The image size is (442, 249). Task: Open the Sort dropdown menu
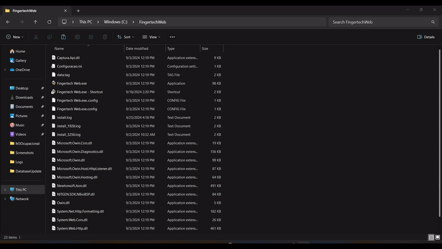pos(126,37)
